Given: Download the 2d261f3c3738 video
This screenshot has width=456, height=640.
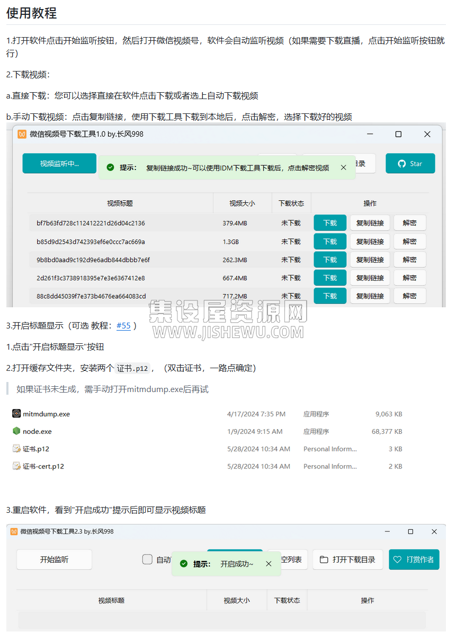Looking at the screenshot, I should (330, 278).
